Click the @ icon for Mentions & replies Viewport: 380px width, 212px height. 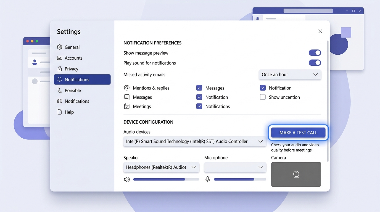pyautogui.click(x=127, y=88)
